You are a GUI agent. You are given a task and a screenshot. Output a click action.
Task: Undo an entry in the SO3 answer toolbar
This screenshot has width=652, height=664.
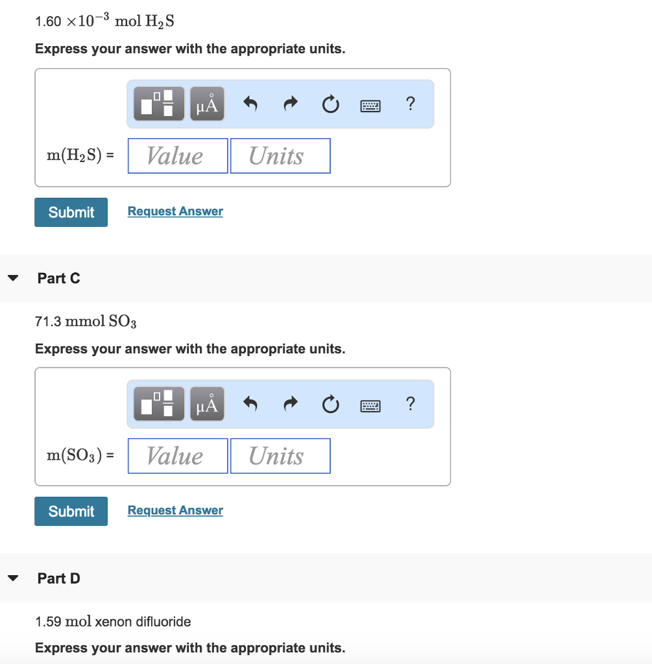[250, 403]
